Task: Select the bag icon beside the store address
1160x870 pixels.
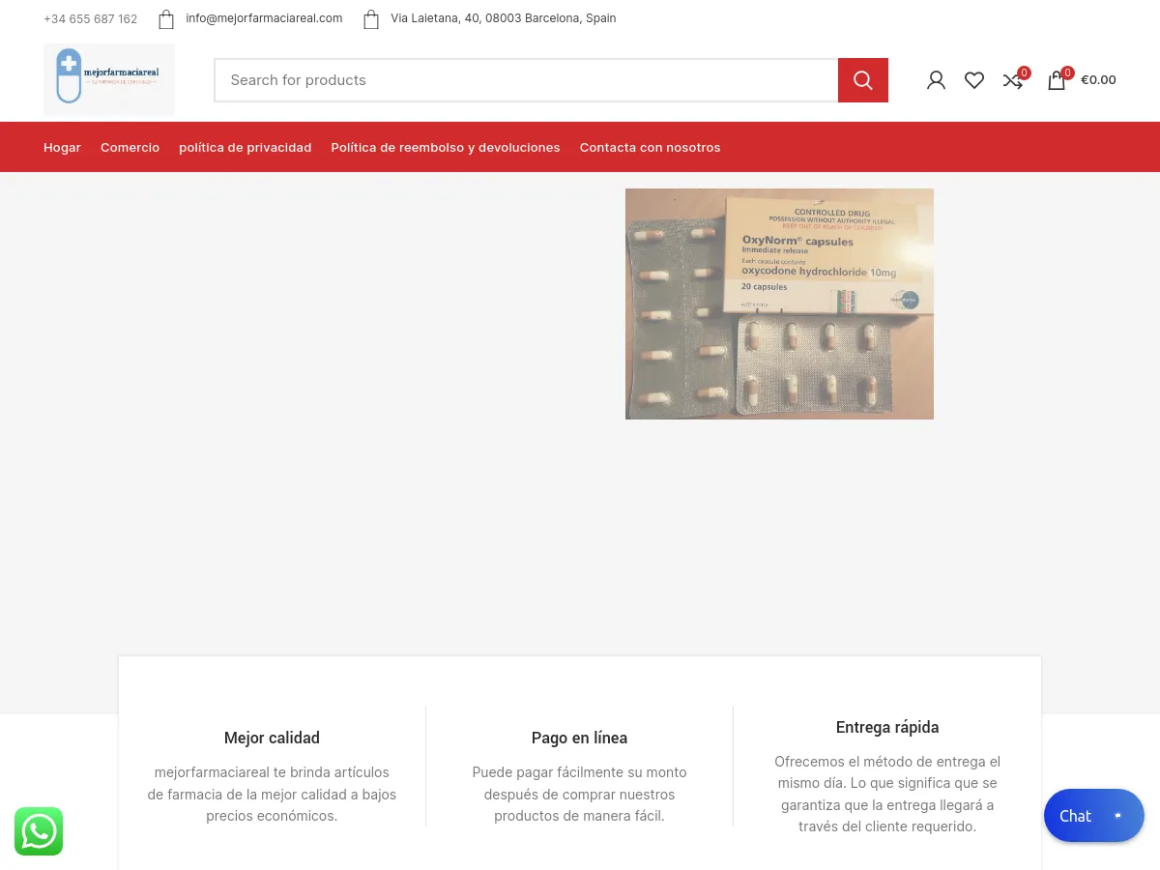Action: point(371,18)
